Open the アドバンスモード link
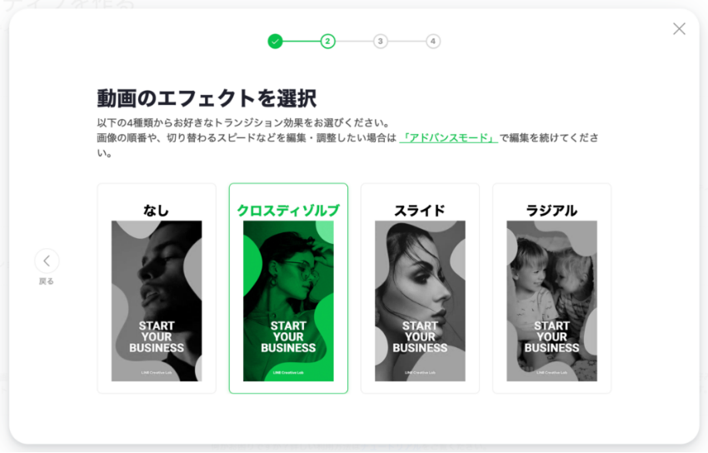The width and height of the screenshot is (708, 453). 448,137
